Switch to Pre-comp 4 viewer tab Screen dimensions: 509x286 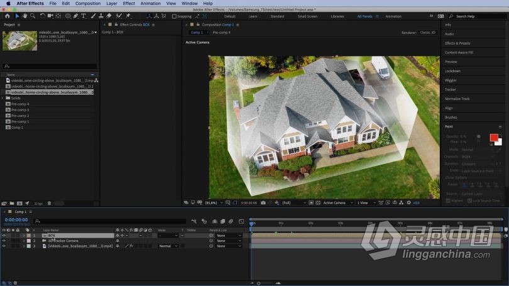(x=221, y=33)
